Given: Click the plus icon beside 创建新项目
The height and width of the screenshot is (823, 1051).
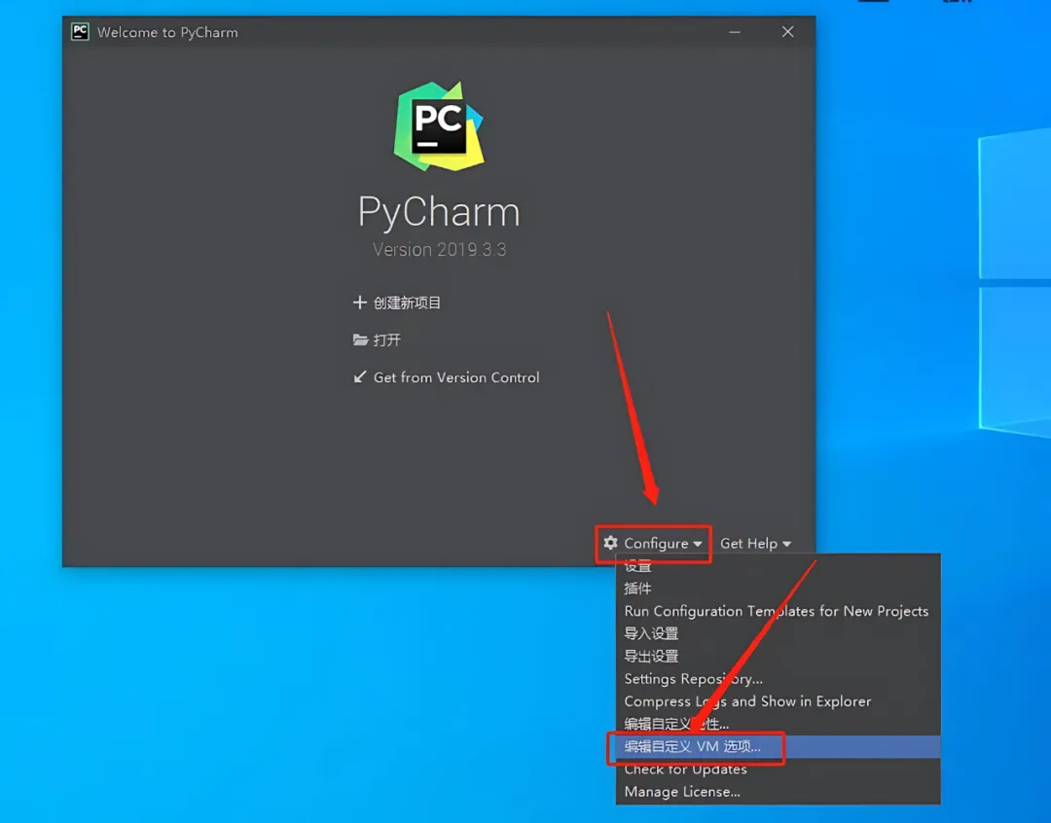Looking at the screenshot, I should point(360,303).
